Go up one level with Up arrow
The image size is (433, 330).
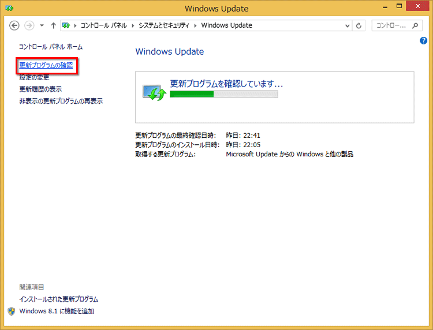coord(53,25)
